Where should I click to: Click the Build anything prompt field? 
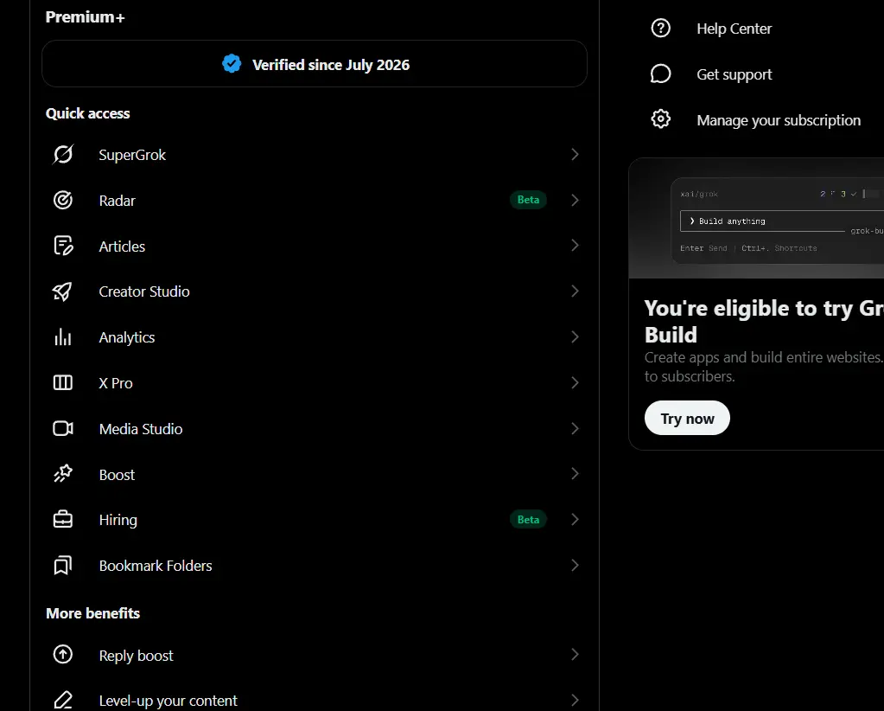coord(782,221)
